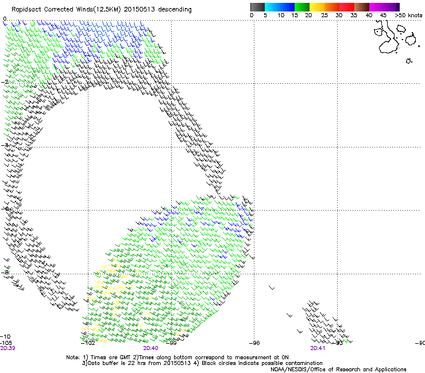This screenshot has width=425, height=373.
Task: Click the 'Times are GMT' note line
Action: (177, 358)
